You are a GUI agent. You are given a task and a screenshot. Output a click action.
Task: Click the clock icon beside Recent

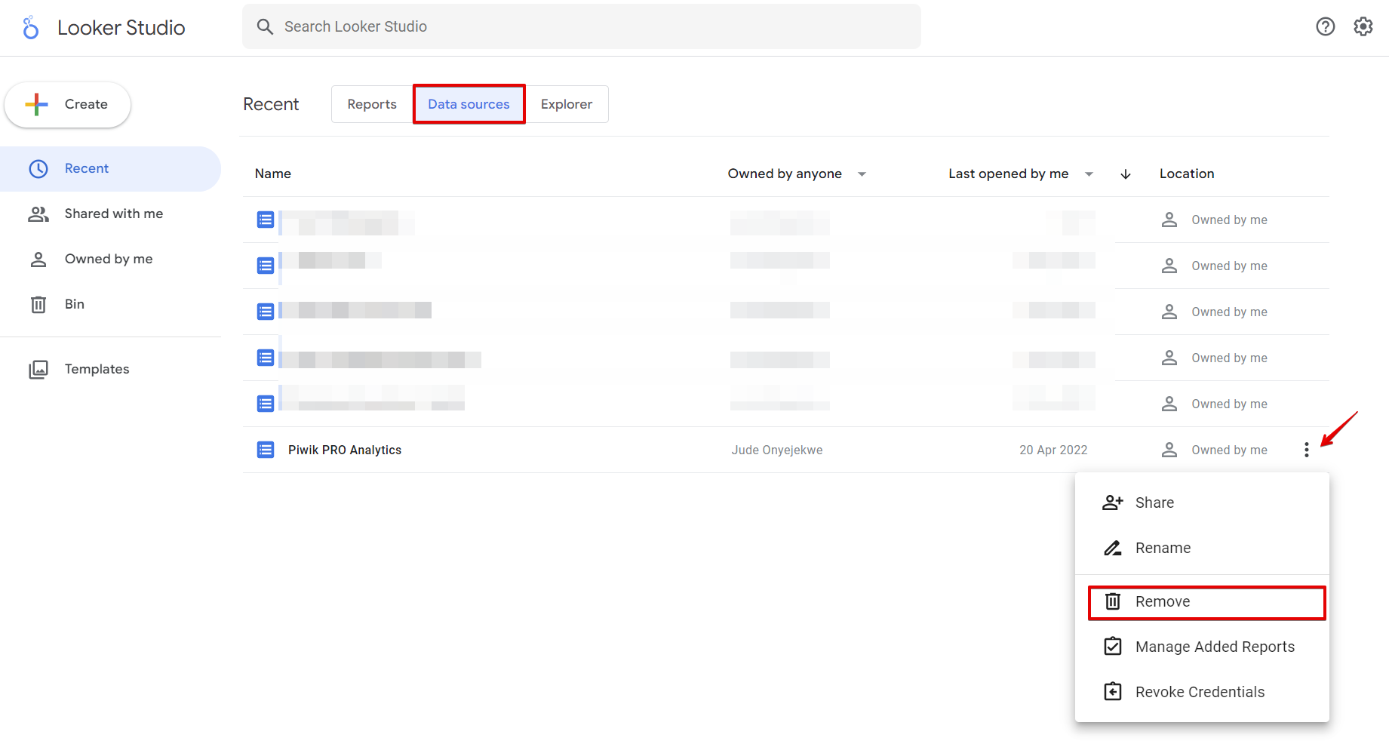(38, 168)
